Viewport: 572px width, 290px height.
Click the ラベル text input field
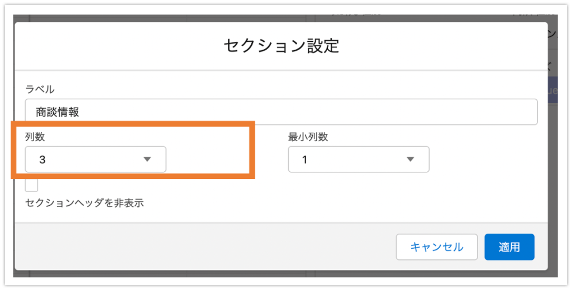point(282,112)
